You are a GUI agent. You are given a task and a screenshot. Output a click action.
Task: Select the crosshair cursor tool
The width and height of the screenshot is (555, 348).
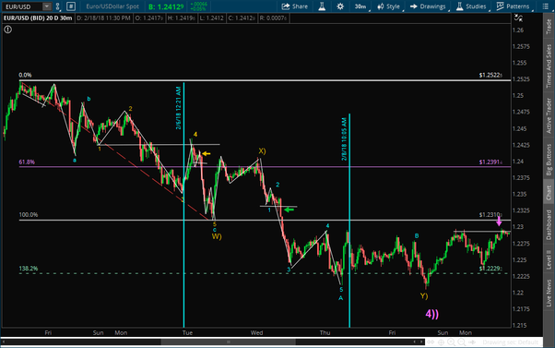point(441,342)
